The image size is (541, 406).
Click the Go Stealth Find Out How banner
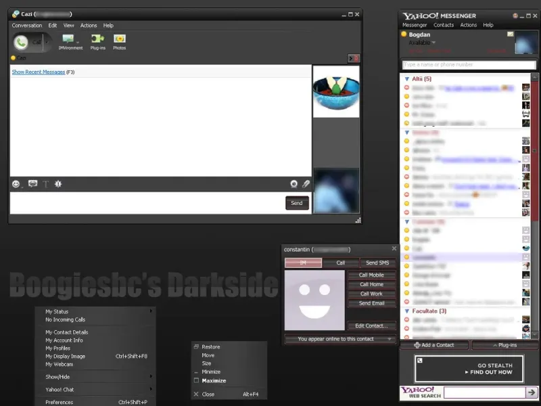(469, 368)
